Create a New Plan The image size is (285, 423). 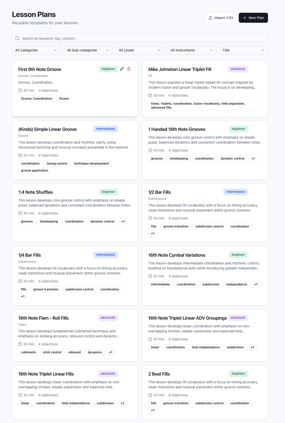point(253,18)
